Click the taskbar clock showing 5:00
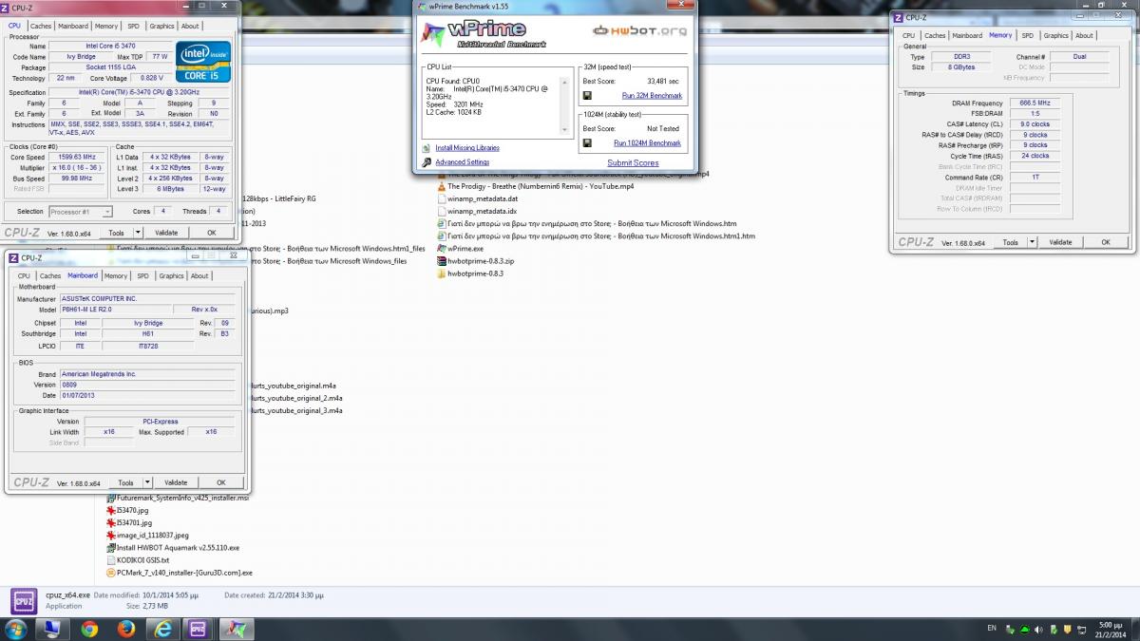 pos(1111,629)
